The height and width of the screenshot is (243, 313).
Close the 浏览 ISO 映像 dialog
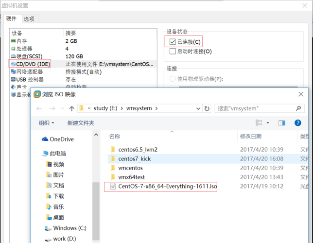301,94
